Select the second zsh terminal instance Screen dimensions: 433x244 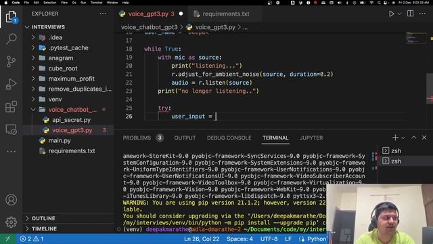pyautogui.click(x=405, y=161)
